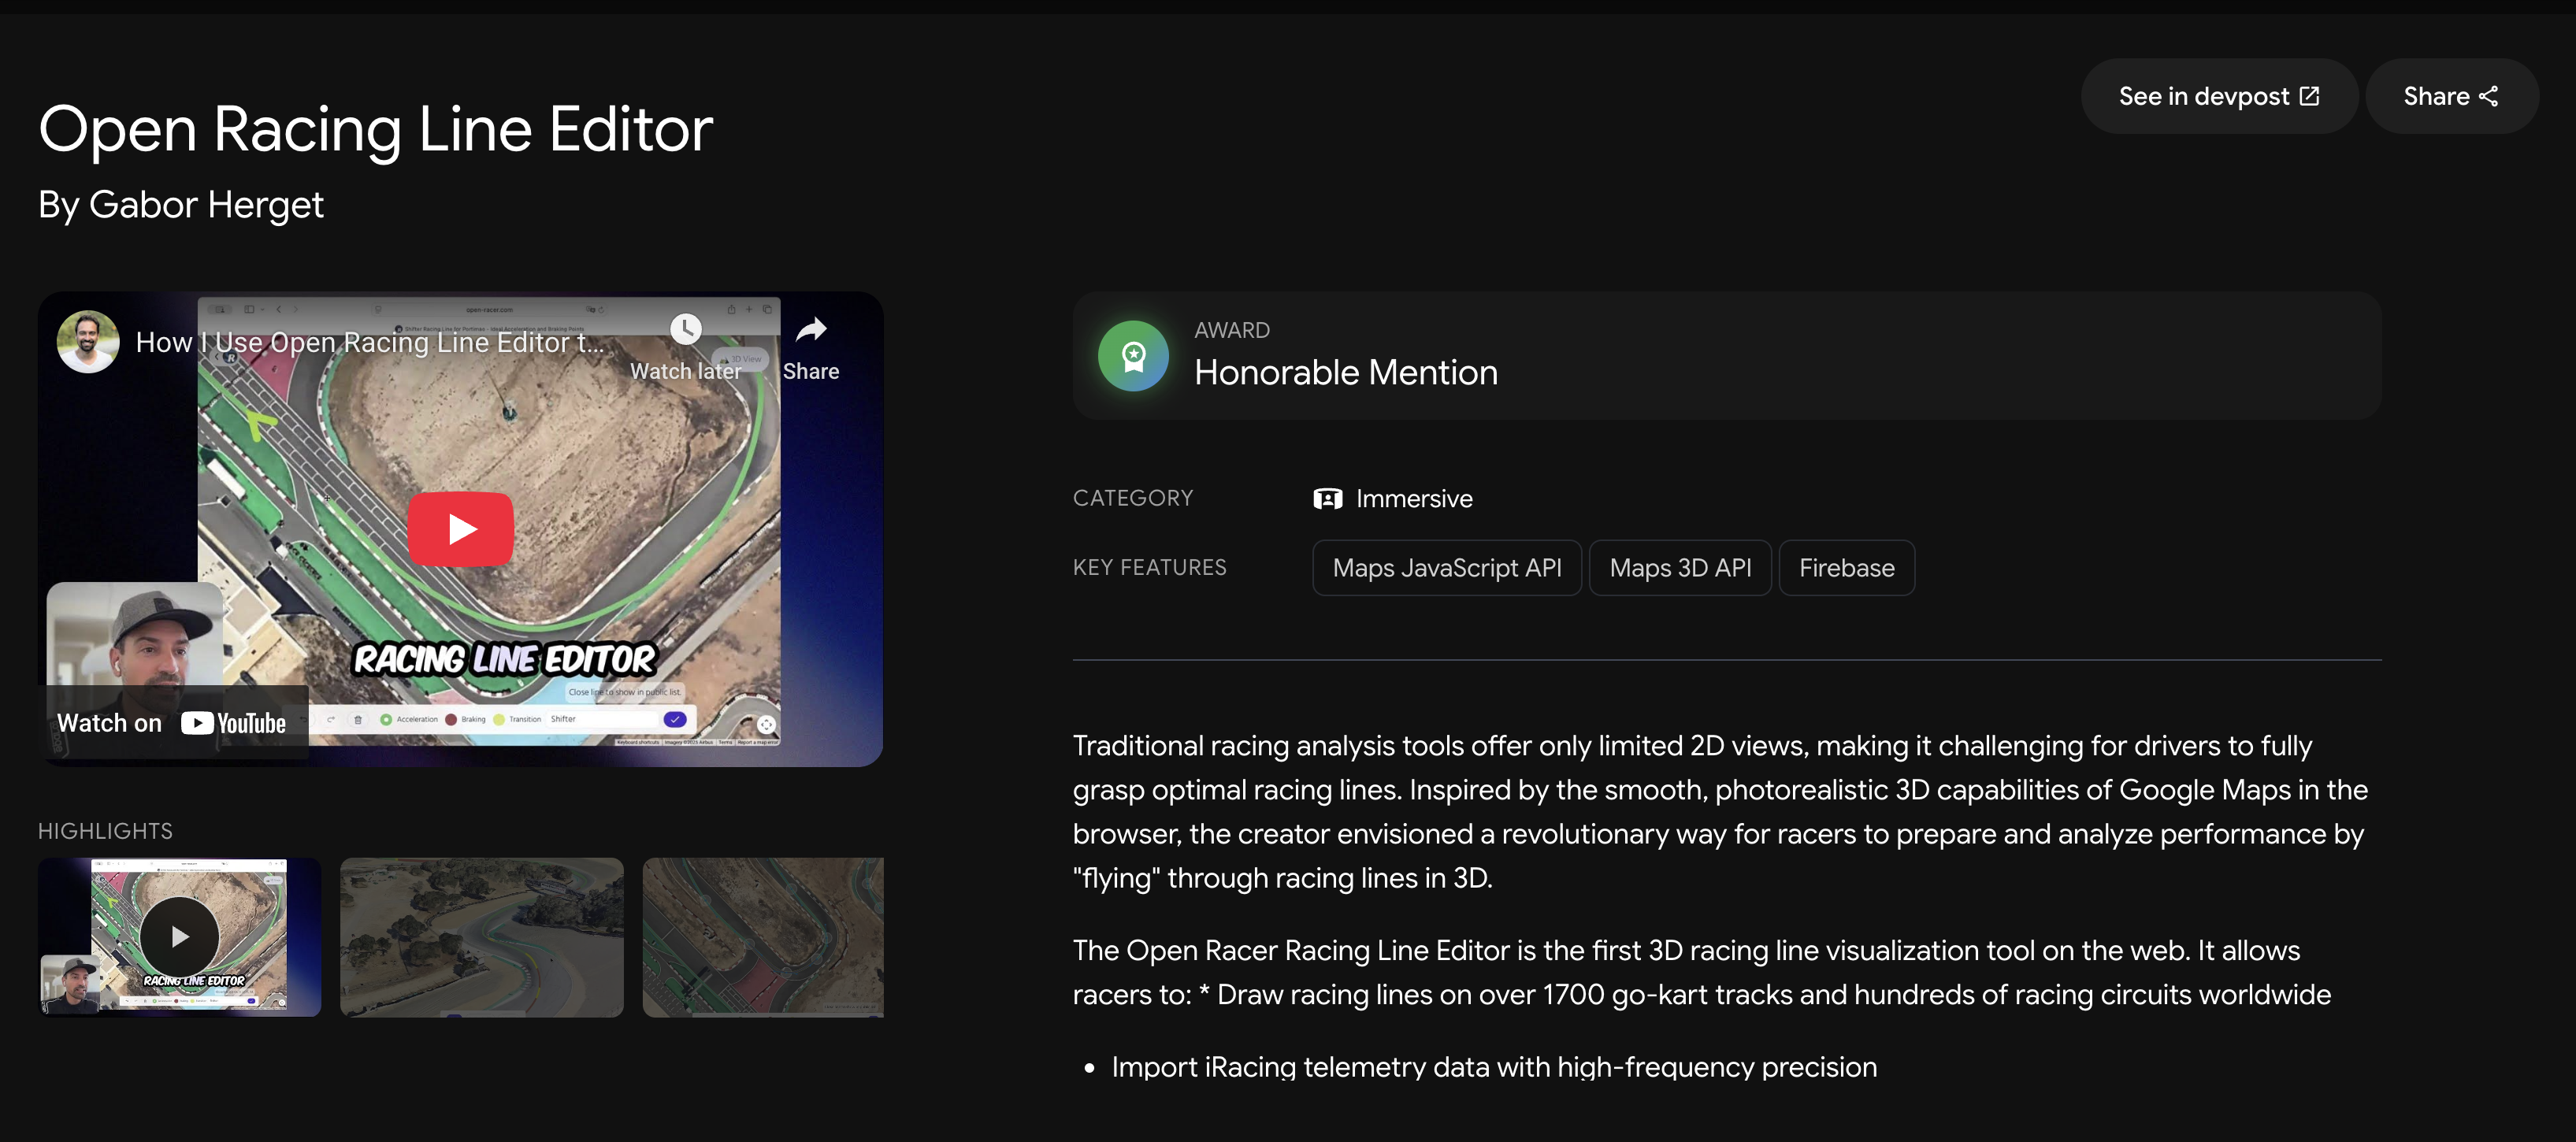This screenshot has height=1142, width=2576.
Task: Click the Watch on YouTube label
Action: click(109, 723)
